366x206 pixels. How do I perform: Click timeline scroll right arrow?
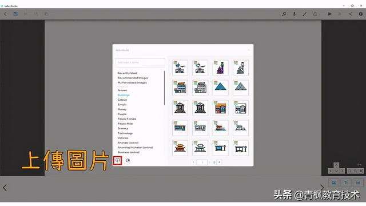(322, 188)
